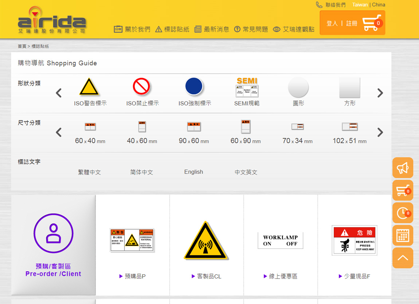Choose the ISO禁止標示 prohibition icon
Image resolution: width=419 pixels, height=304 pixels.
(x=142, y=87)
